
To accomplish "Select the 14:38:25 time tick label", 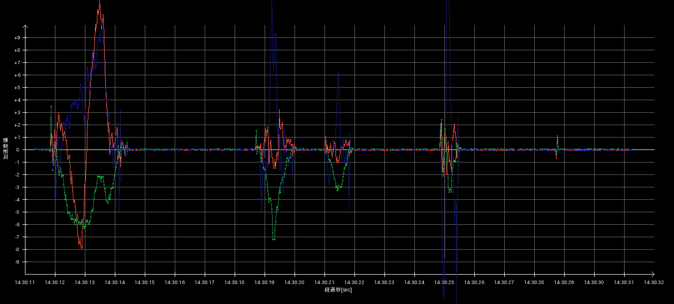I will (x=444, y=283).
